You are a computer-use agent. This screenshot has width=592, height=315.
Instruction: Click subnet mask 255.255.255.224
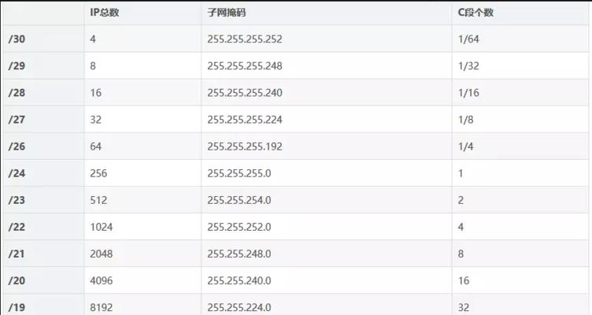pyautogui.click(x=245, y=120)
